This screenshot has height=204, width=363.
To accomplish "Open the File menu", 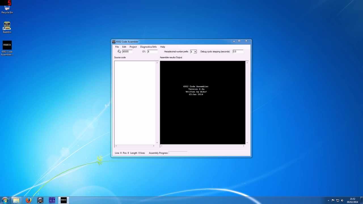I will (117, 47).
